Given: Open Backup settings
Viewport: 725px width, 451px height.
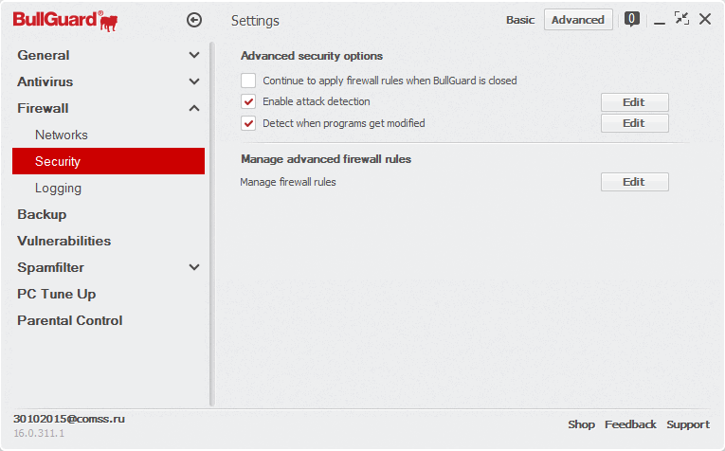Looking at the screenshot, I should pos(42,214).
